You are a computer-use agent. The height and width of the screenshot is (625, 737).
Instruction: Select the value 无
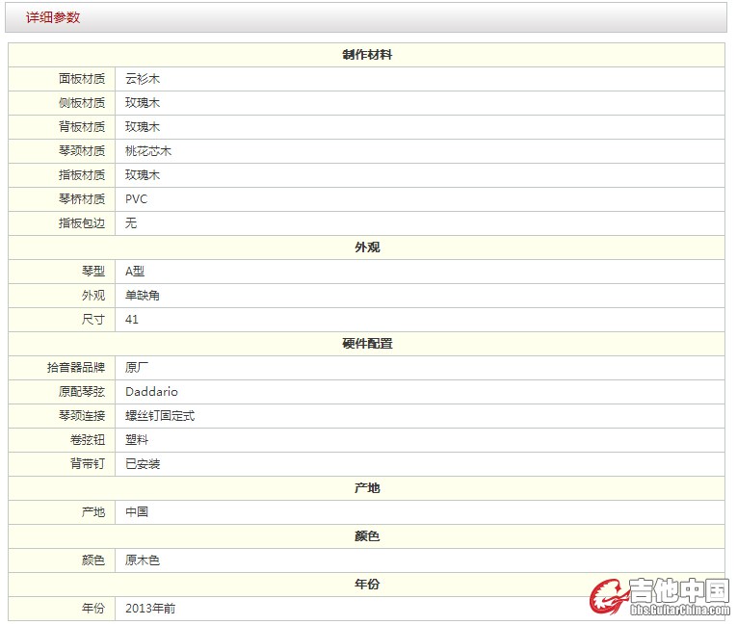[x=131, y=223]
